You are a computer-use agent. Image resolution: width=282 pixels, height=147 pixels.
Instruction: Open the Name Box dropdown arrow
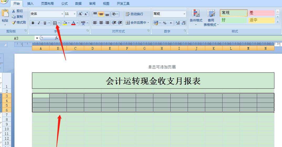click(37, 38)
